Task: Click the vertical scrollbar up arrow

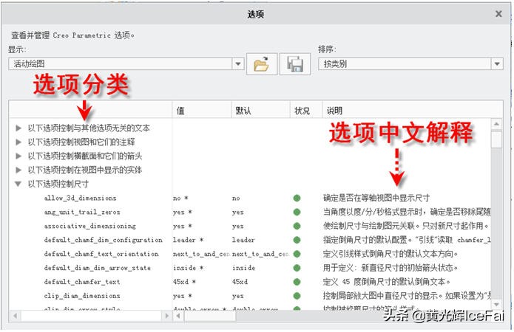Action: tap(497, 124)
